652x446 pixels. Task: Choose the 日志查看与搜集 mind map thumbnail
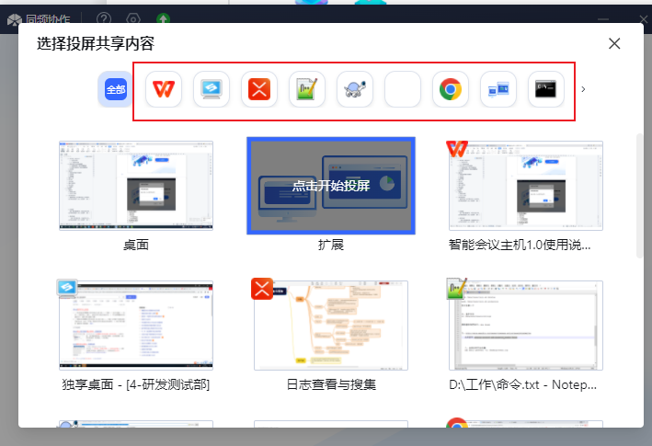tap(331, 325)
